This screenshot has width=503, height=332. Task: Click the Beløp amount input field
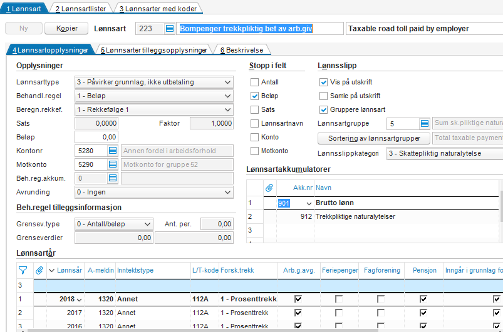click(x=96, y=137)
